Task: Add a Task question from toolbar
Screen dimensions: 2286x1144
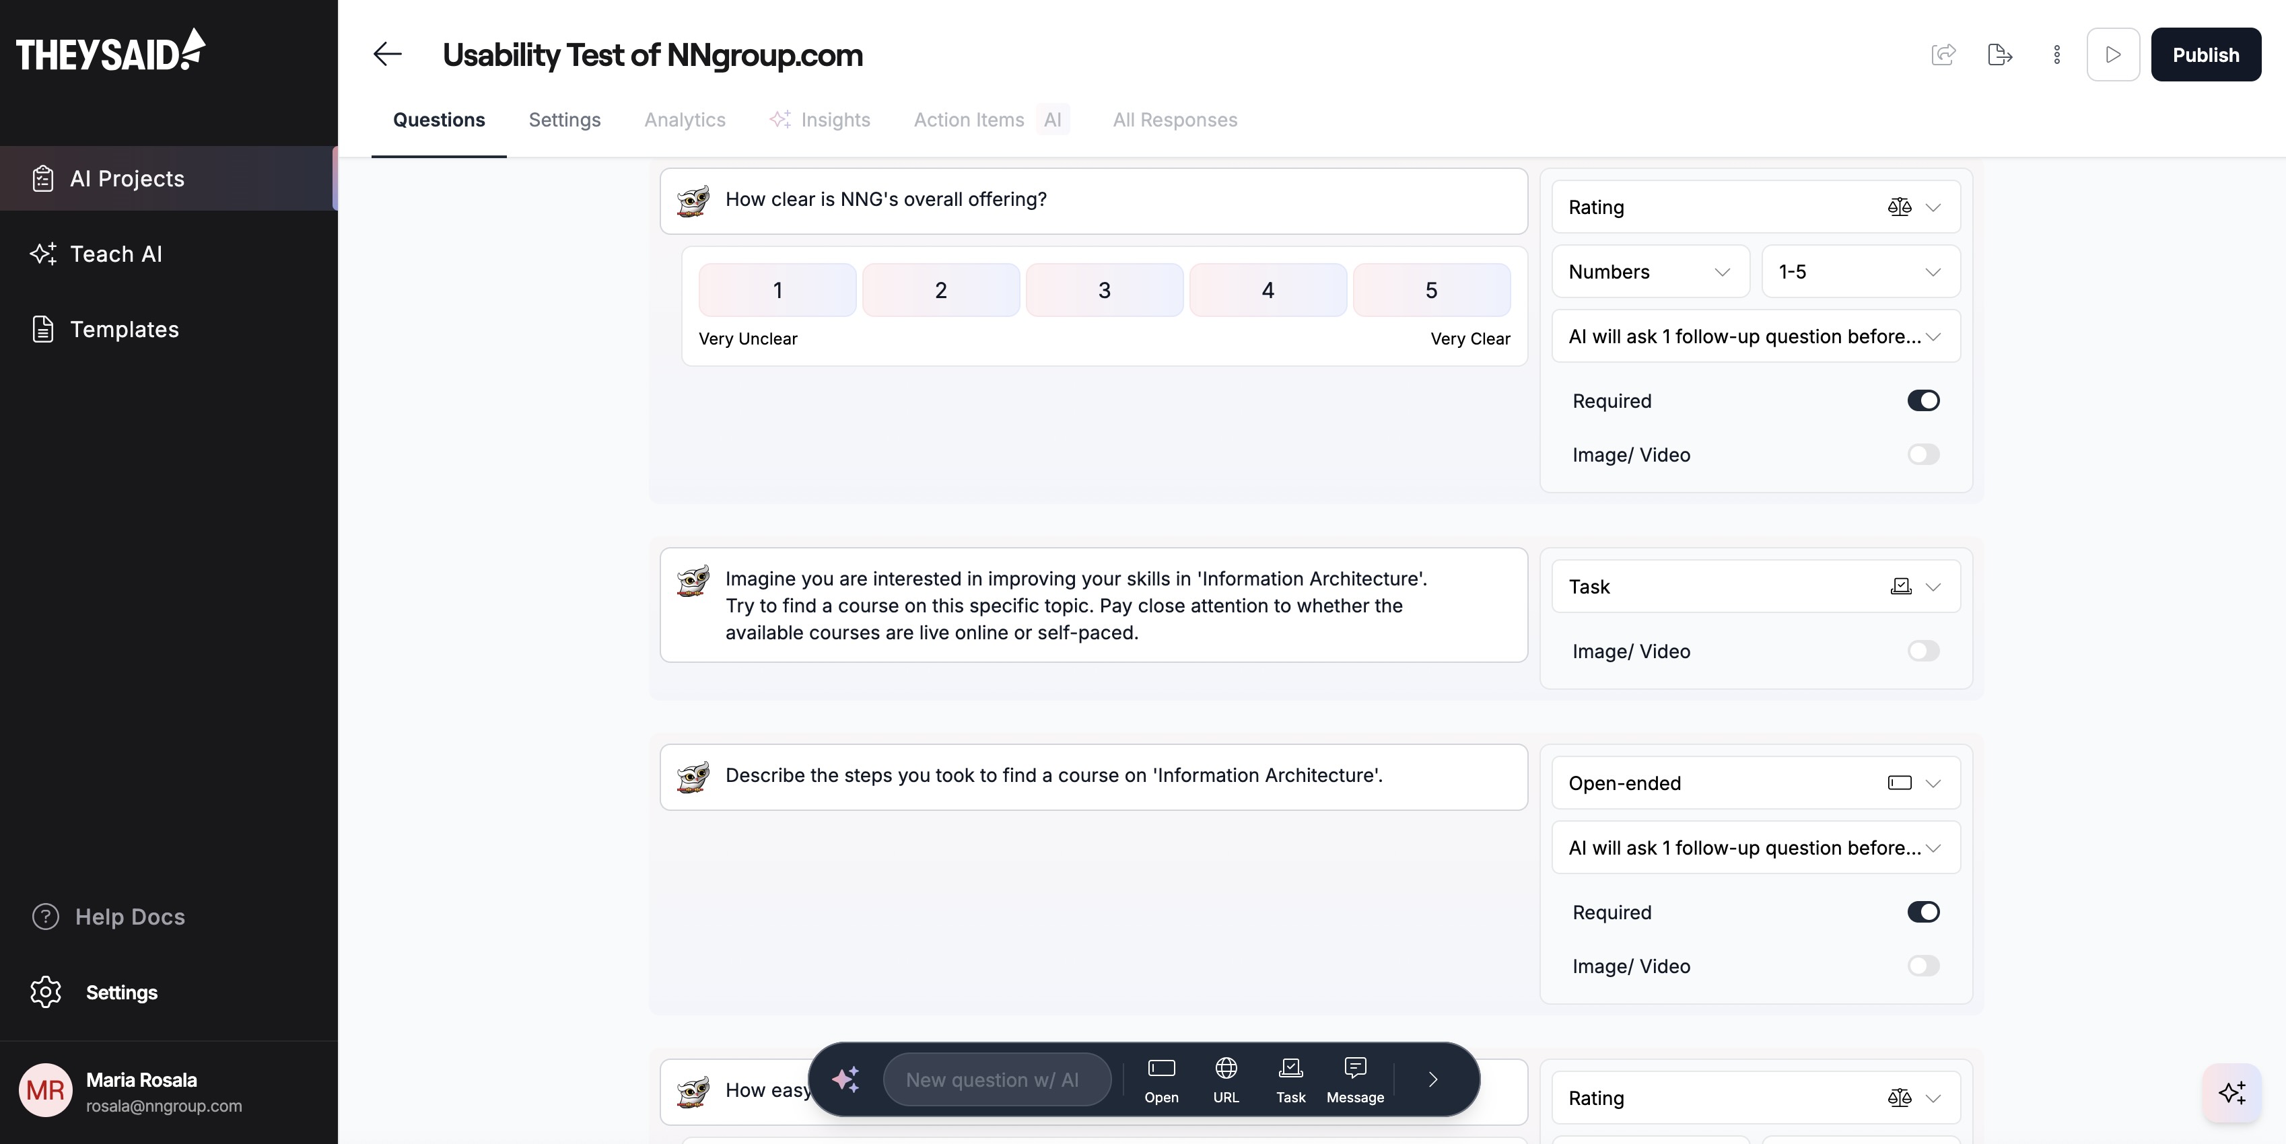Action: tap(1290, 1080)
